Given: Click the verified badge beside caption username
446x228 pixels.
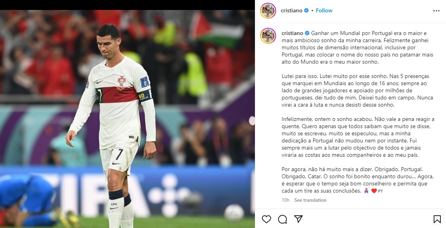Looking at the screenshot, I should click(307, 33).
